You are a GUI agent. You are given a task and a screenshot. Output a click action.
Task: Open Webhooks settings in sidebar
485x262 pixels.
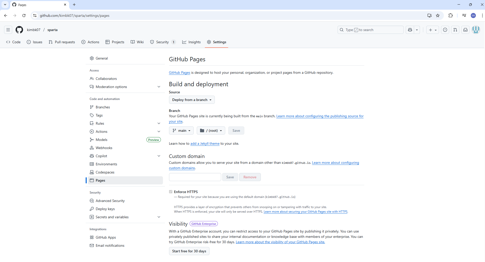click(125, 148)
